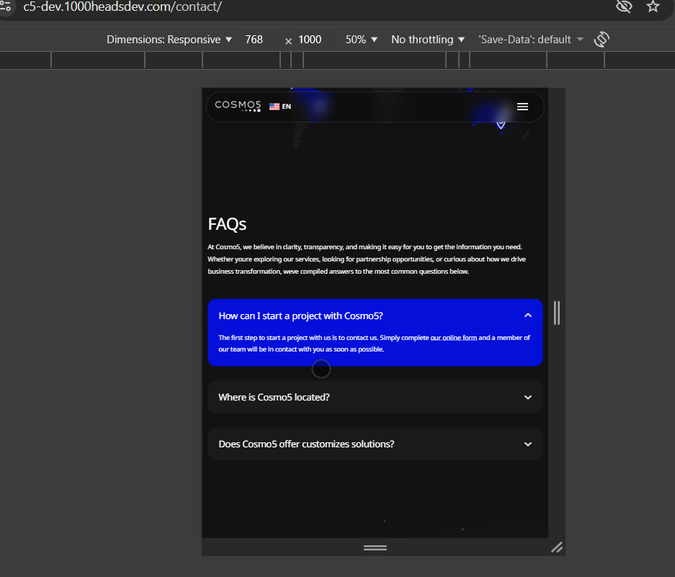675x577 pixels.
Task: Expand 'Does Cosmo5 offer customizes solutions?' FAQ
Action: pos(375,444)
